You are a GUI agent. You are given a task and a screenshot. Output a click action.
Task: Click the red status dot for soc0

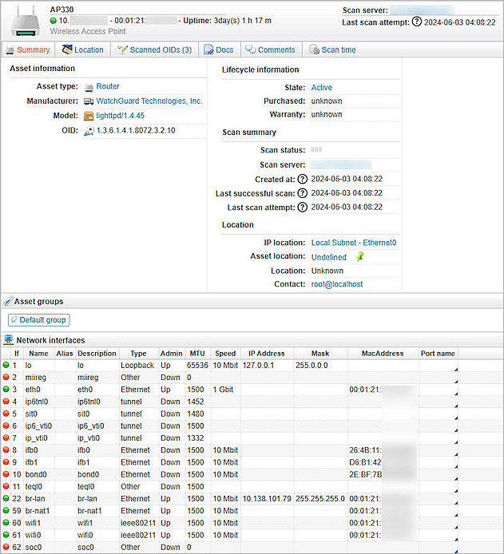coord(6,547)
